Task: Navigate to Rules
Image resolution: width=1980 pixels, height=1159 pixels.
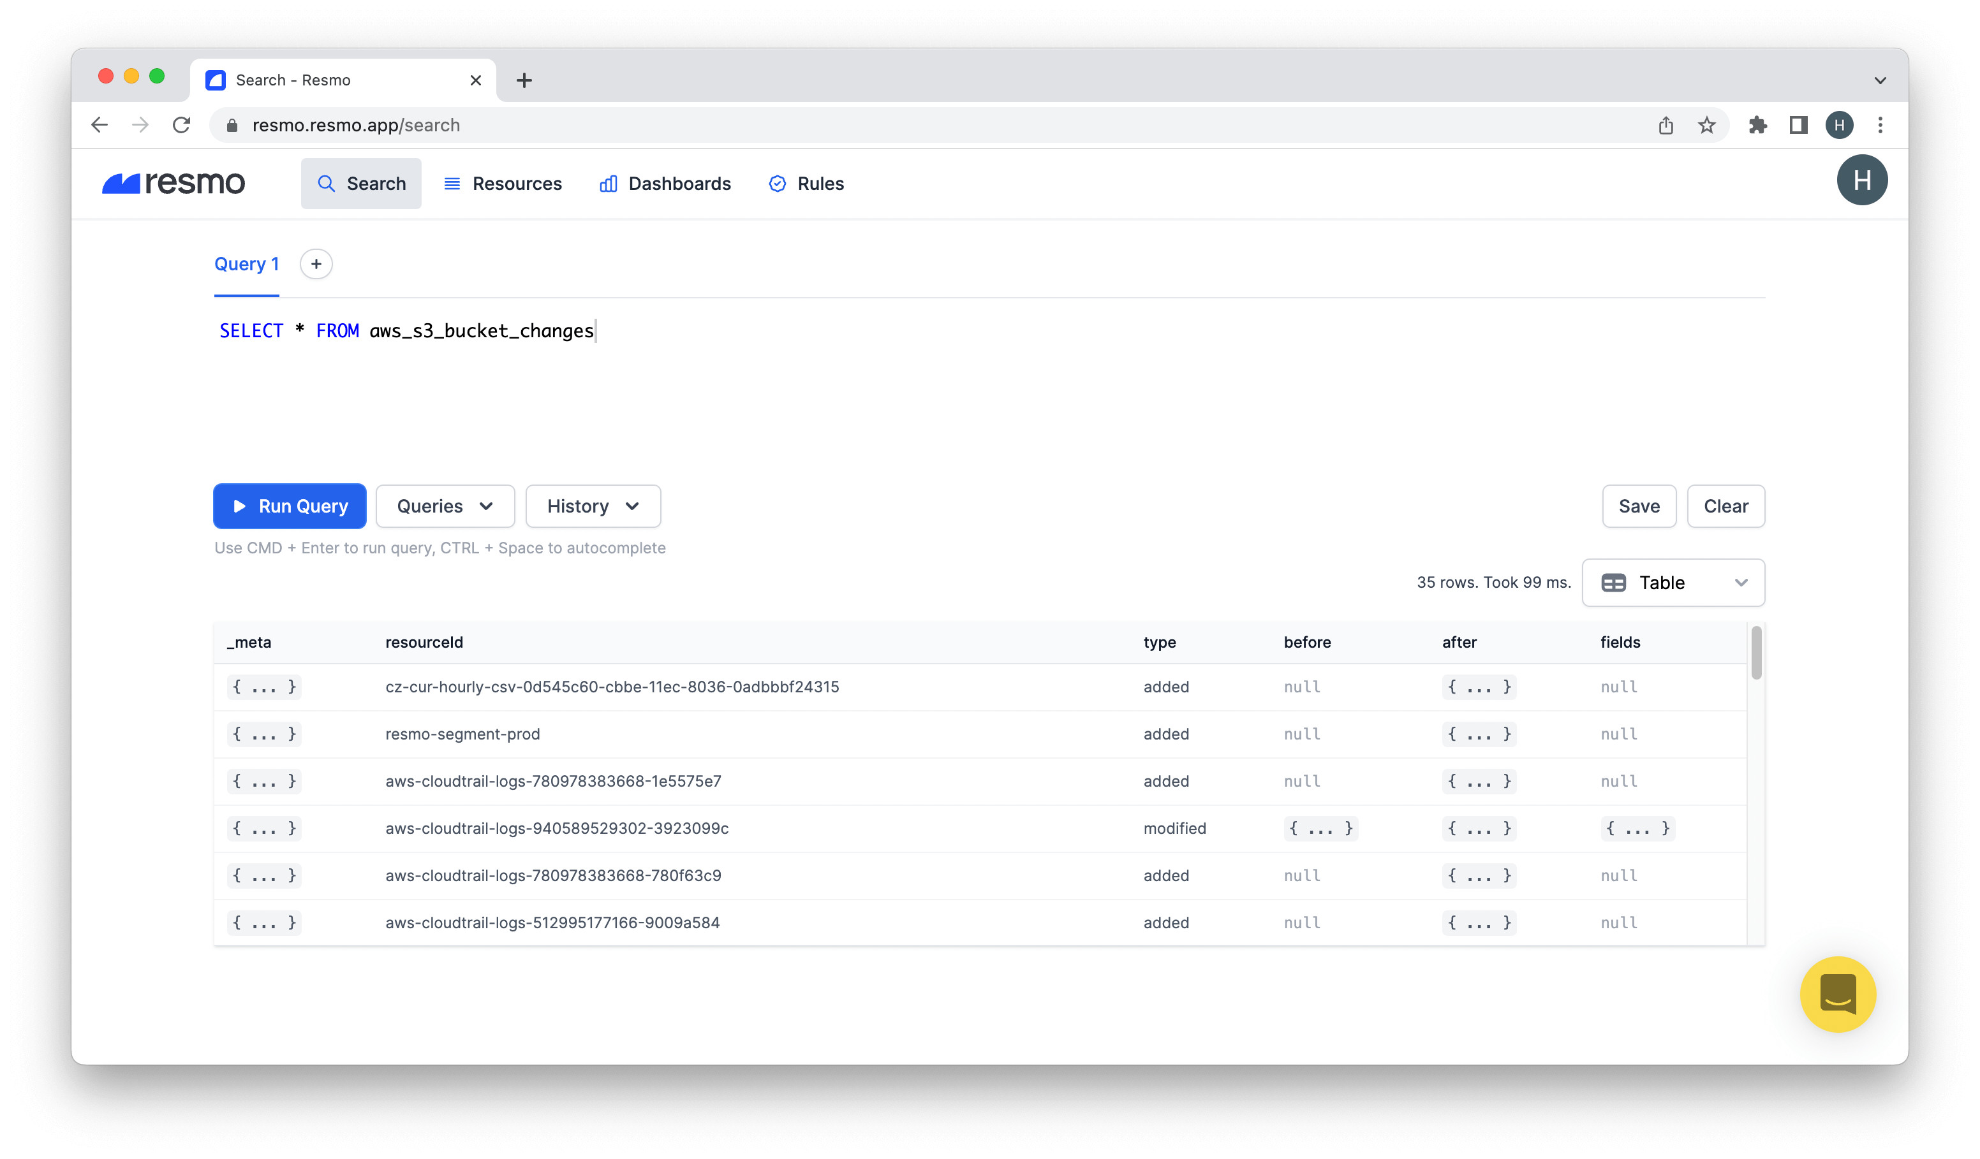Action: [806, 184]
